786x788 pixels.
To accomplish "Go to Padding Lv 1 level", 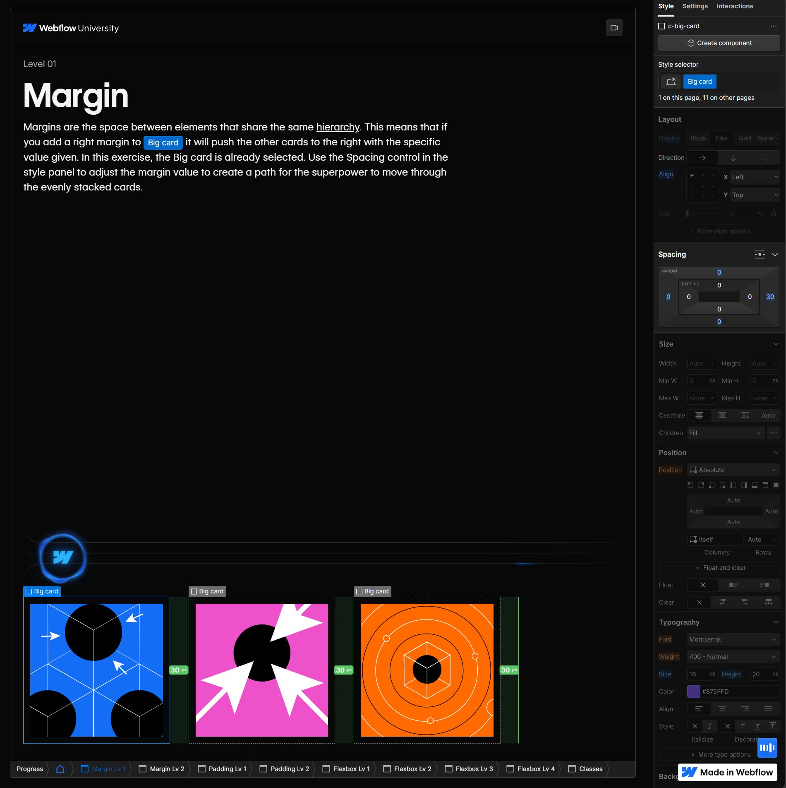I will click(222, 769).
